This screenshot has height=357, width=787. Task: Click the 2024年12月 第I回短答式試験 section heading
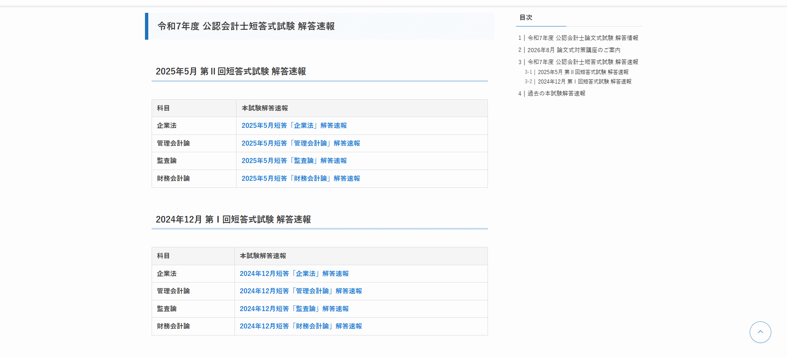pyautogui.click(x=233, y=220)
